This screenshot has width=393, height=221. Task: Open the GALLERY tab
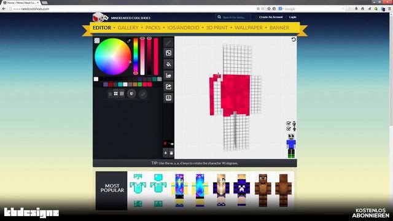coord(128,28)
